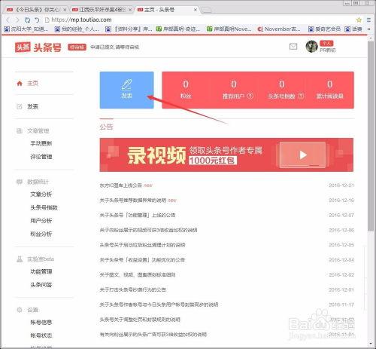Open 关于图文、视频、图集原创标准细则
This screenshot has height=349, width=376.
(x=138, y=275)
